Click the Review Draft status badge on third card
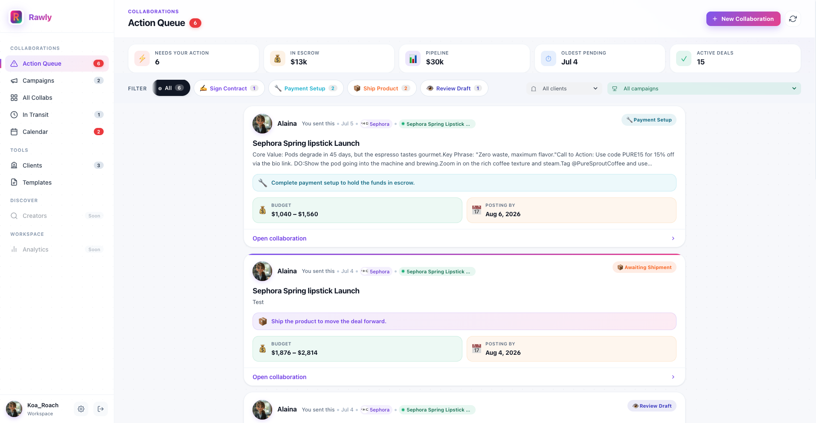 (x=652, y=406)
